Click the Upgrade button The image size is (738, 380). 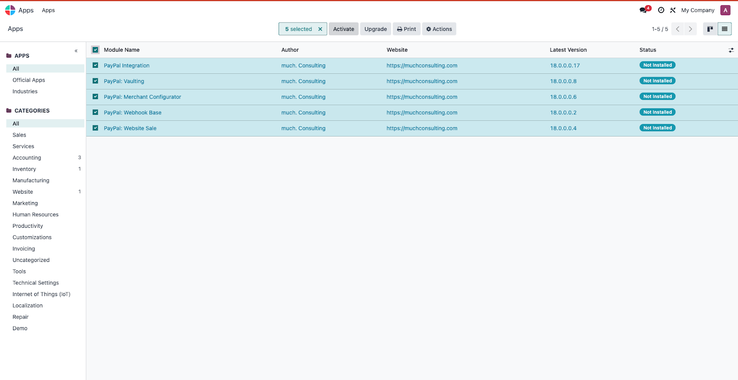pos(375,29)
